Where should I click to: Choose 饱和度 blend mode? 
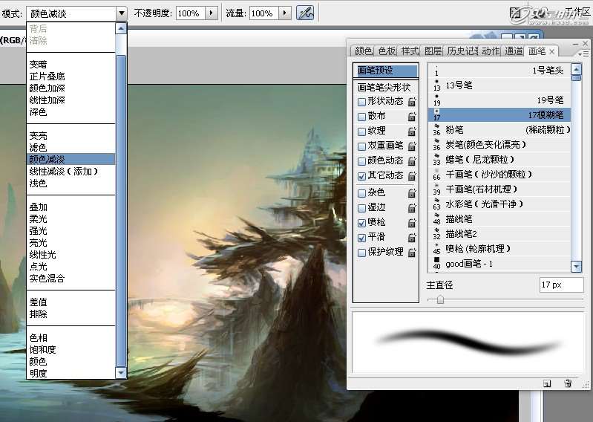[71, 350]
